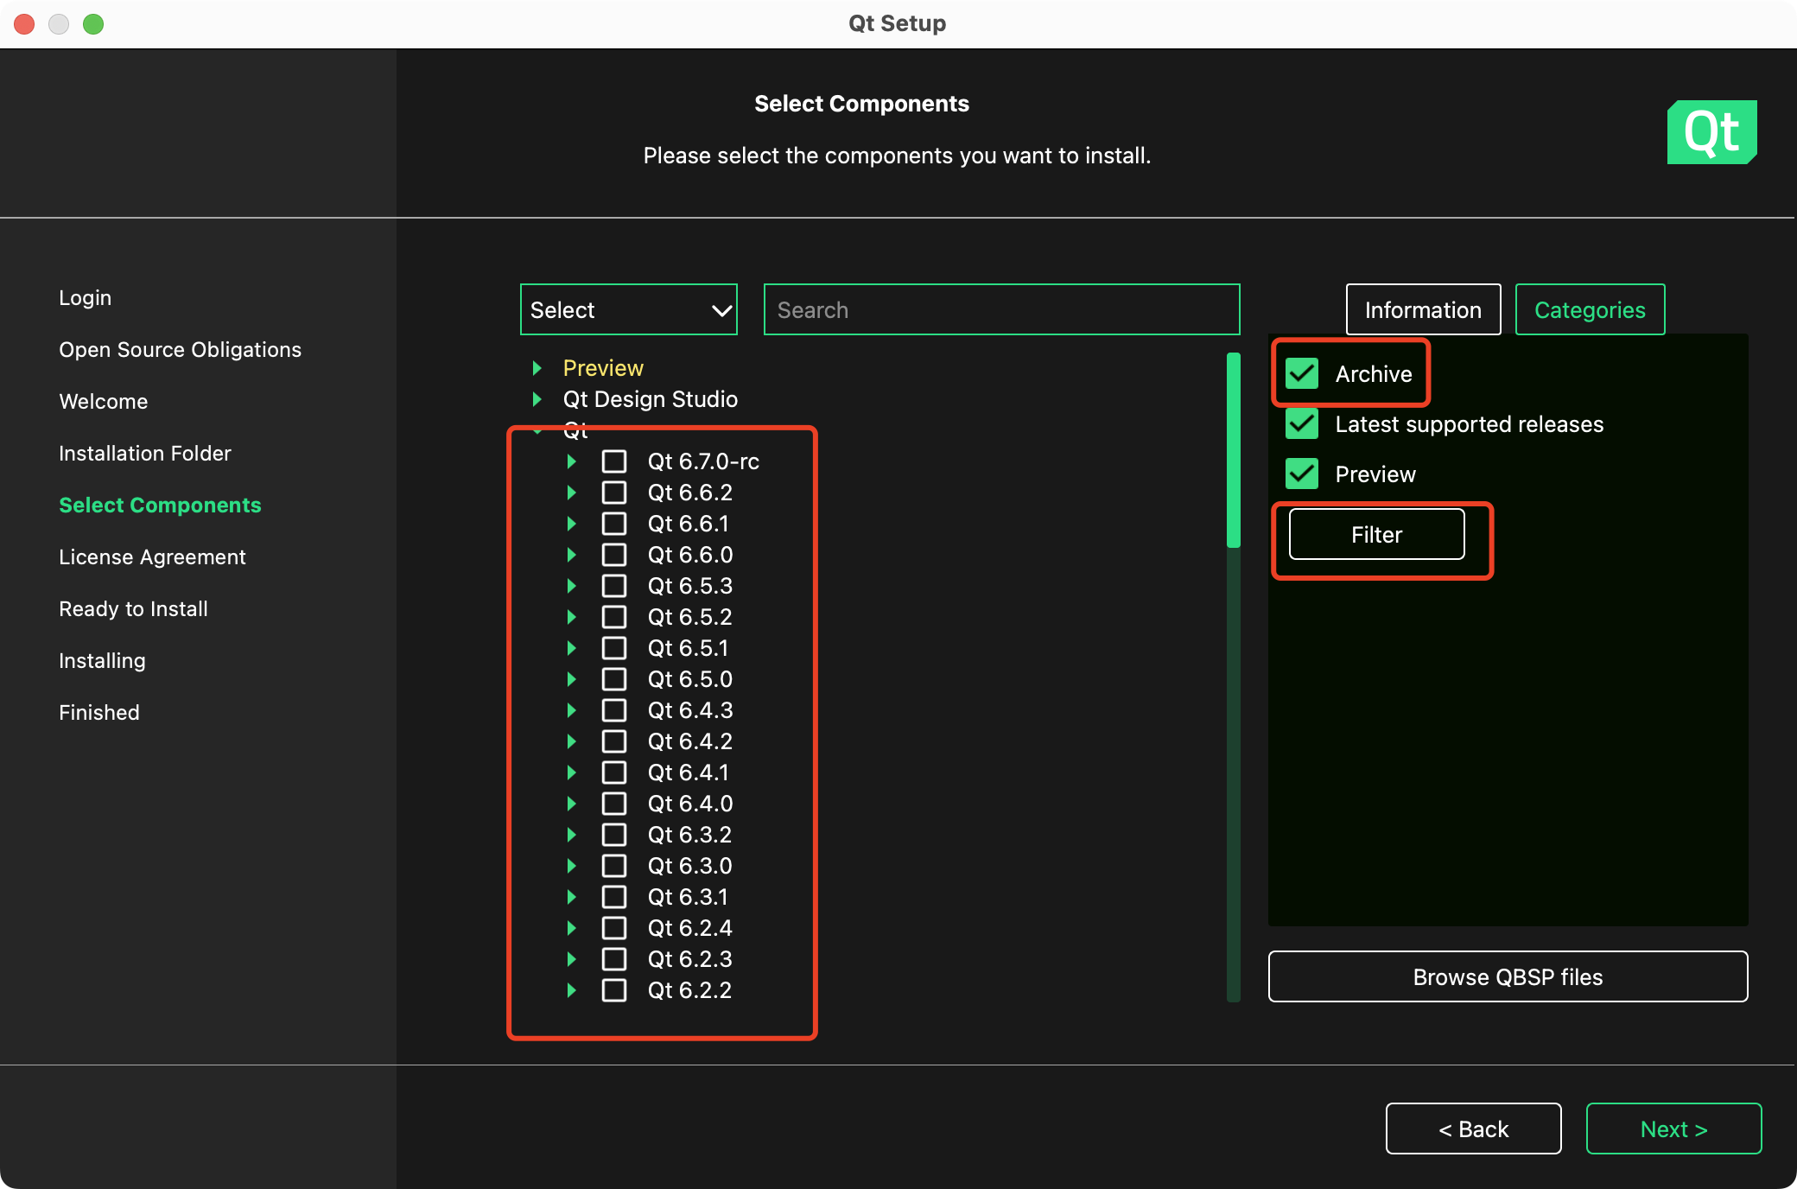Viewport: 1797px width, 1189px height.
Task: Click the component list vertical scrollbar
Action: click(x=1234, y=449)
